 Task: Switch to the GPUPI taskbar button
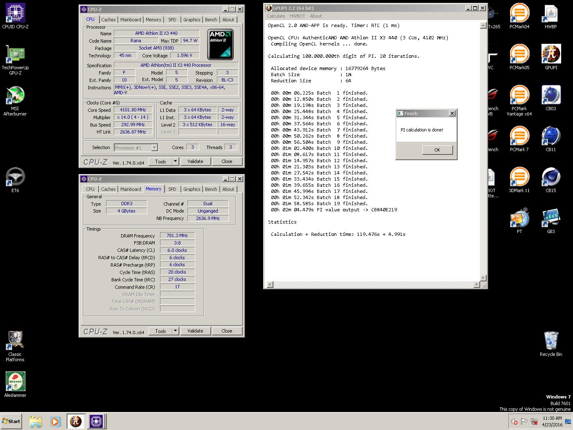(x=76, y=421)
